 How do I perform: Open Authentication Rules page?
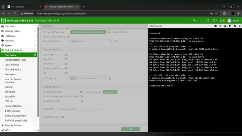click(16, 60)
